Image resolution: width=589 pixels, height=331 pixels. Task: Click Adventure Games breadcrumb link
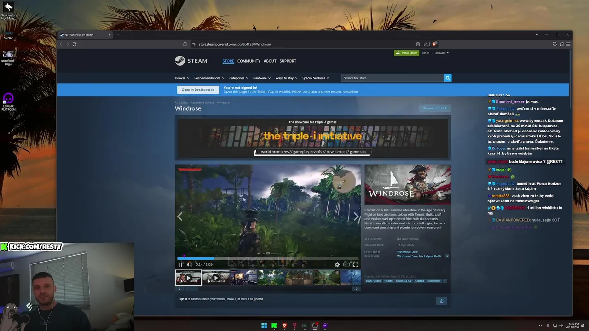click(x=202, y=103)
